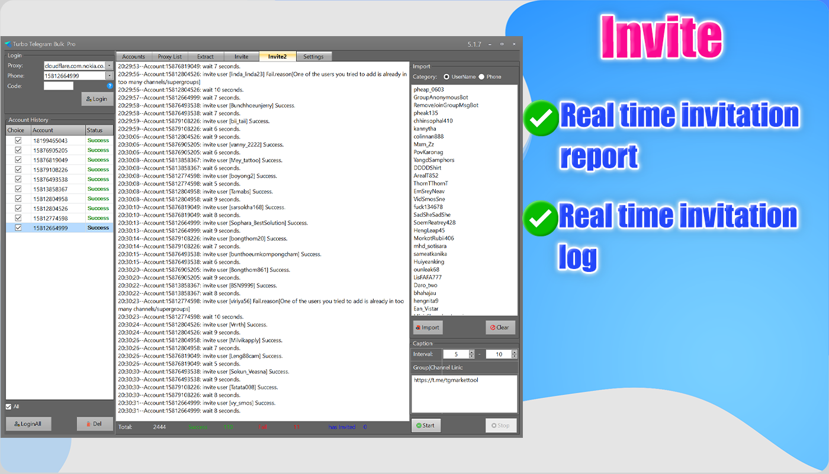
Task: Click the Code input field
Action: coord(59,86)
